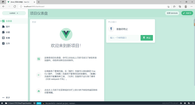Go to the 依赖 dependencies page
Screen dimensions: 195x105
[x=14, y=32]
